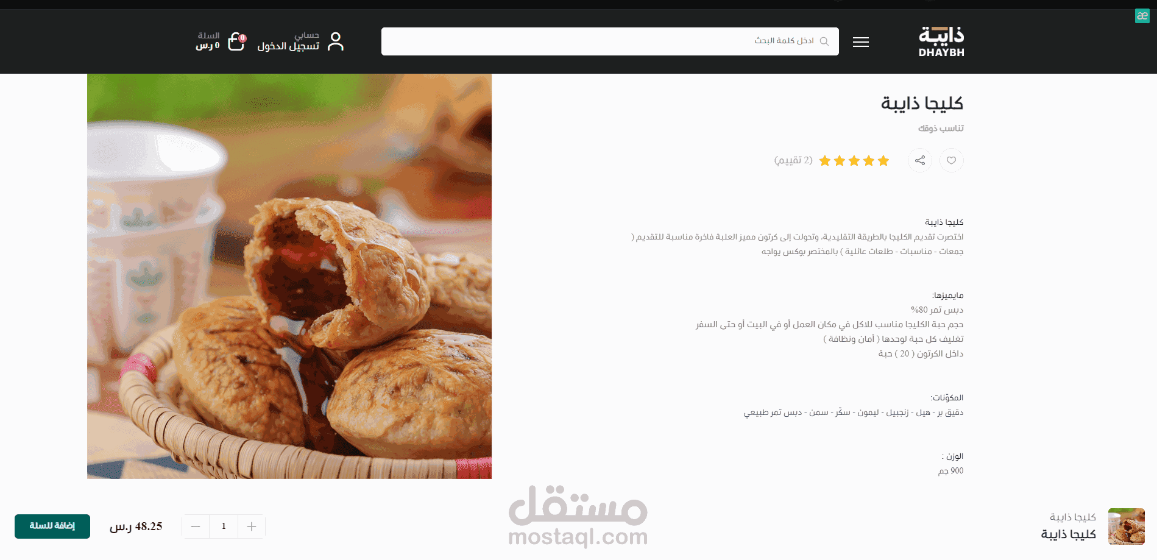Open the shopping cart icon

(x=236, y=41)
